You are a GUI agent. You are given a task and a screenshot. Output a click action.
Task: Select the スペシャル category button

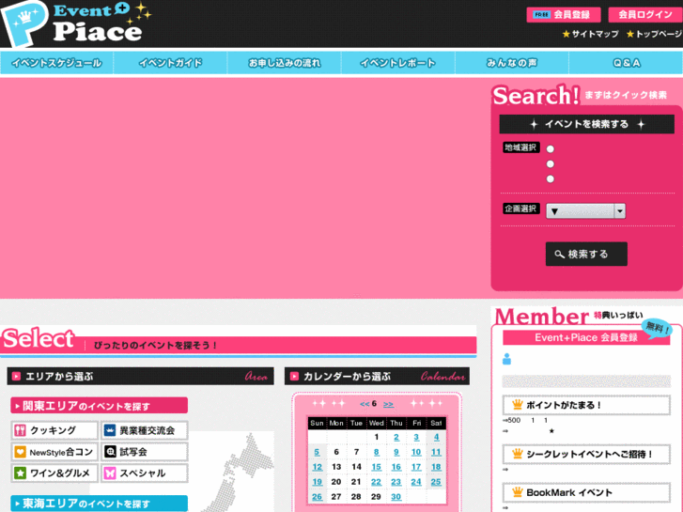pyautogui.click(x=145, y=473)
